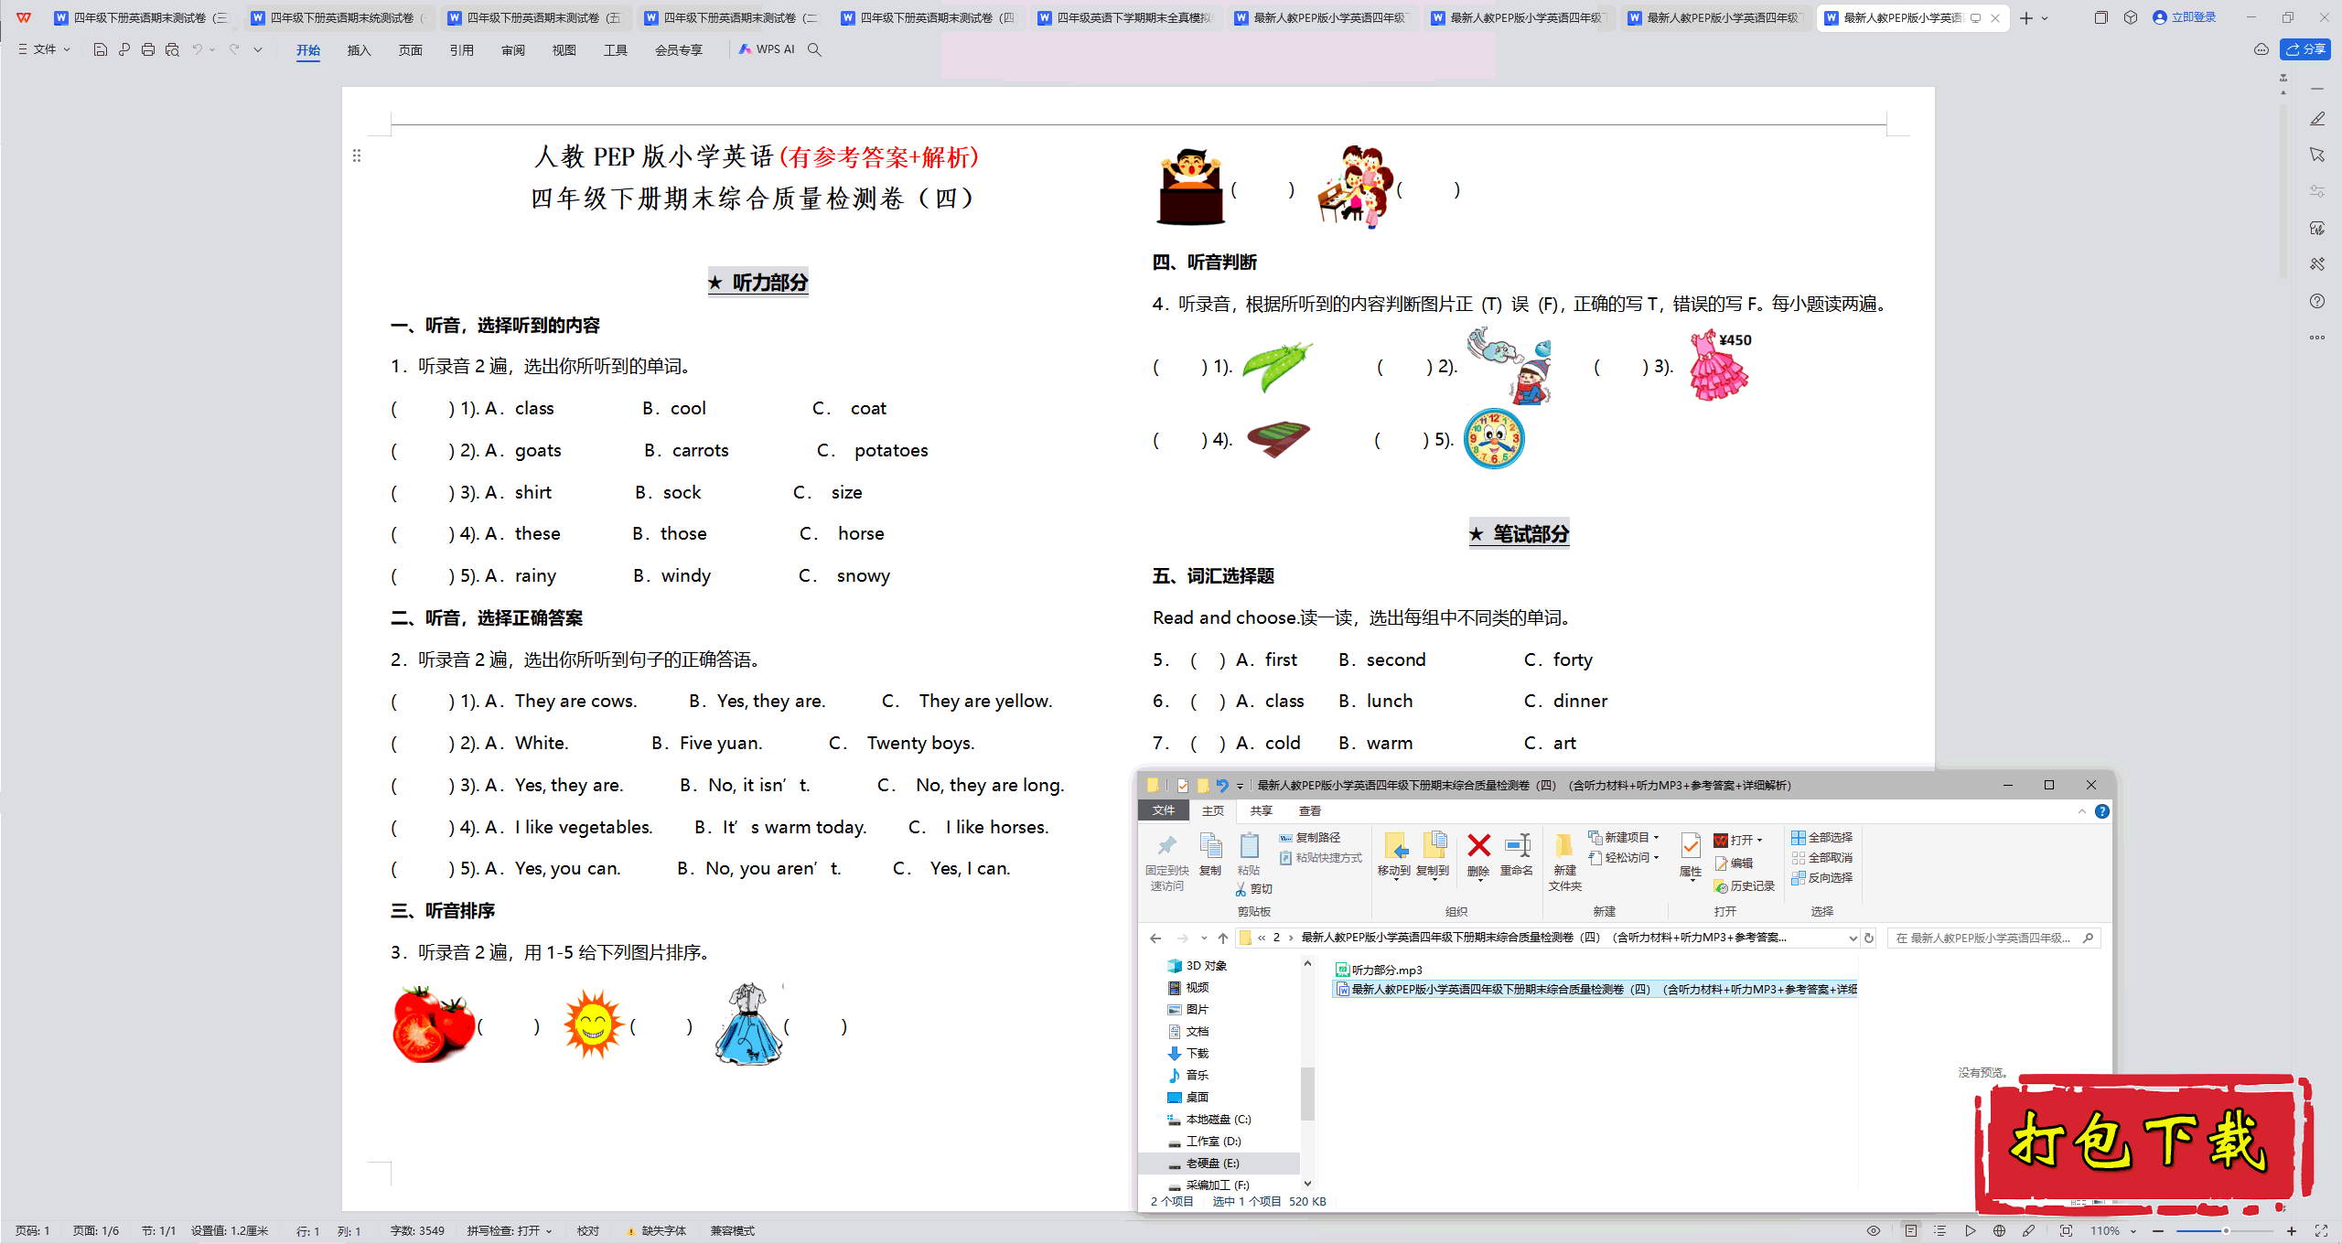The width and height of the screenshot is (2342, 1244).
Task: Open the 打开 dropdown in Explorer ribbon
Action: pyautogui.click(x=1738, y=840)
